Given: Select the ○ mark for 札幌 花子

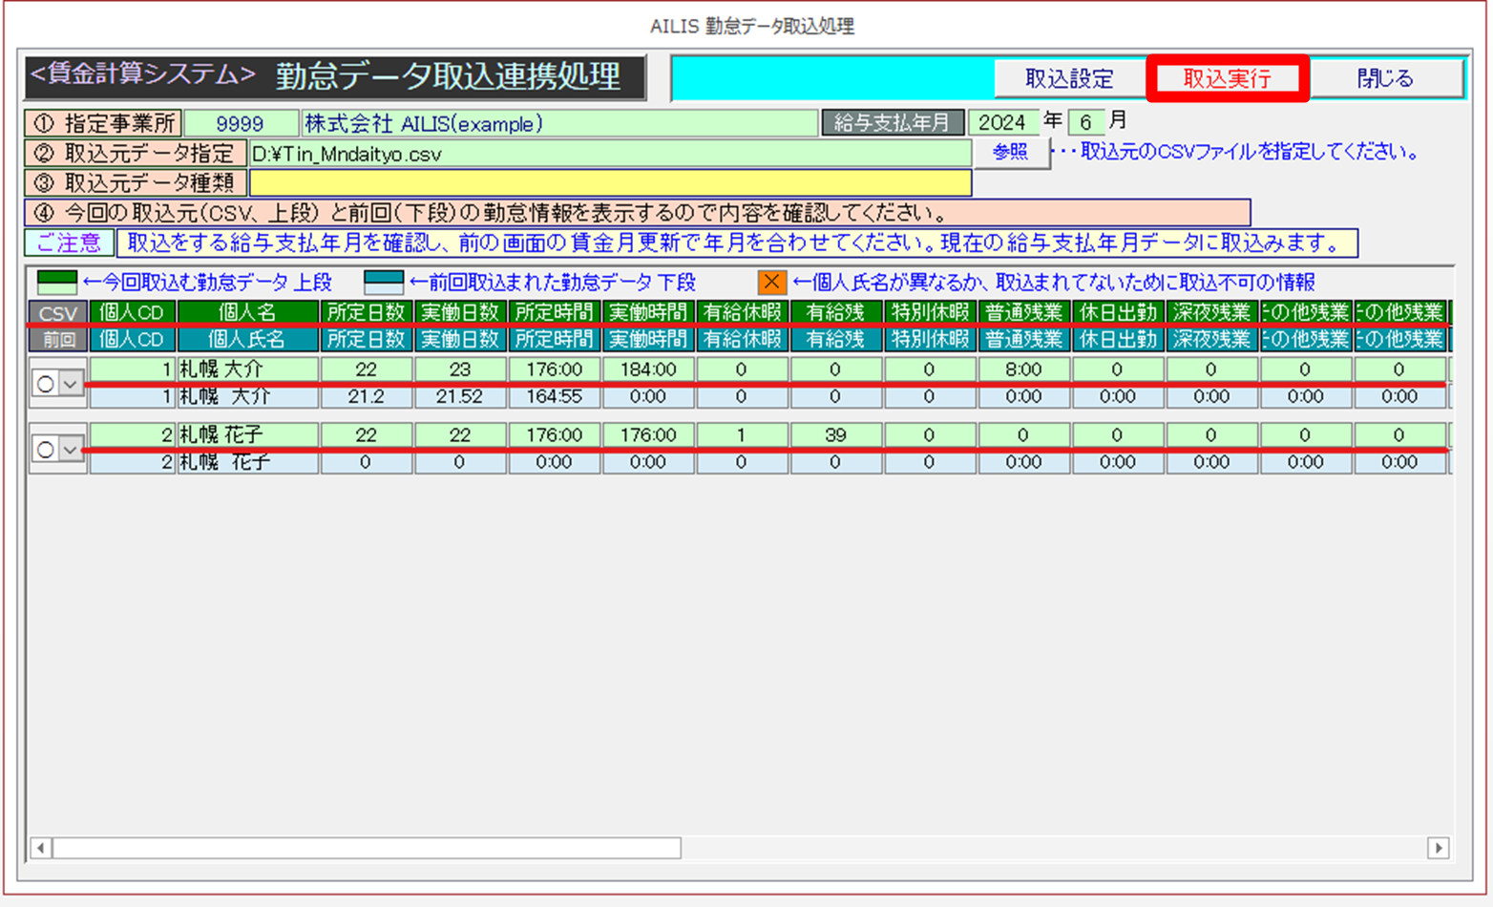Looking at the screenshot, I should point(45,449).
